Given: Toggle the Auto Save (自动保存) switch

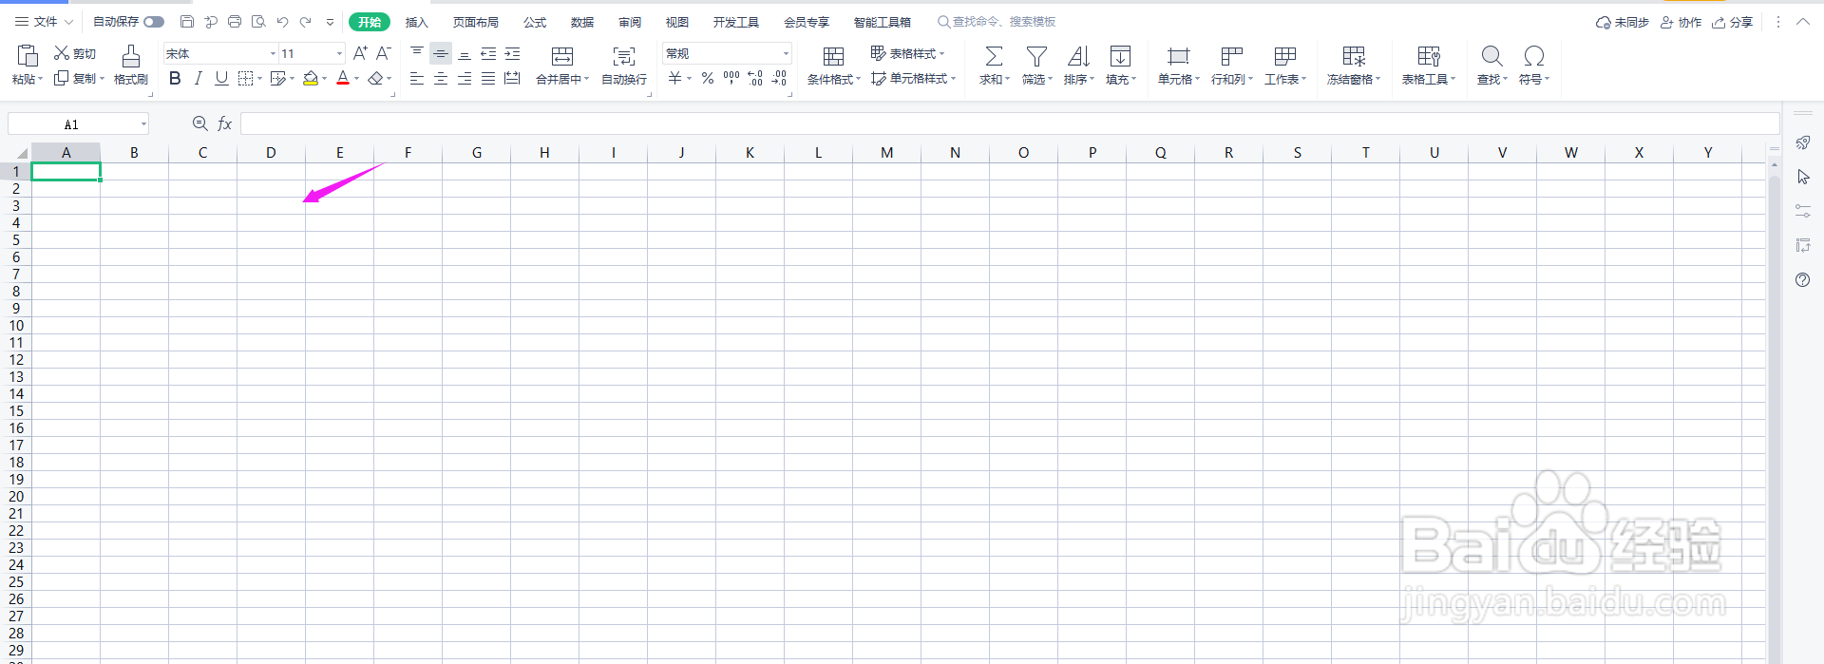Looking at the screenshot, I should (x=154, y=22).
